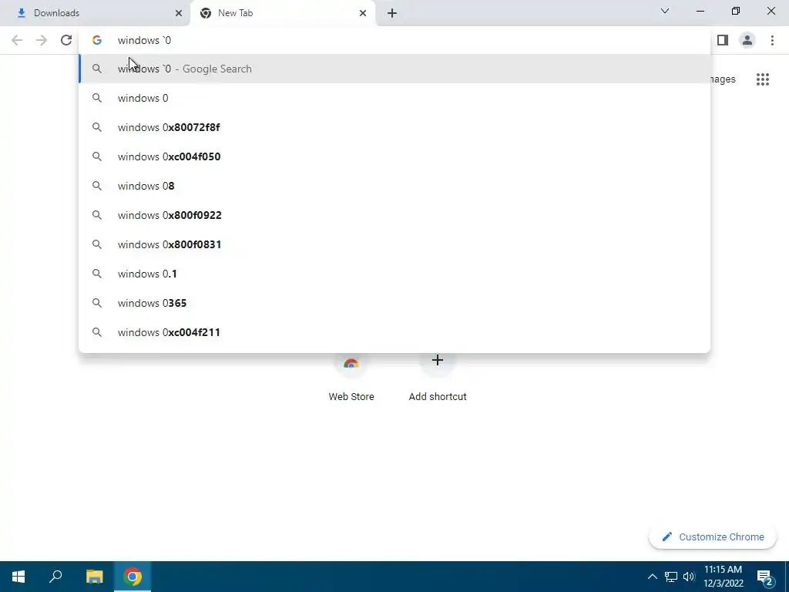Viewport: 789px width, 592px height.
Task: Open Chrome's three-dot menu
Action: point(772,40)
